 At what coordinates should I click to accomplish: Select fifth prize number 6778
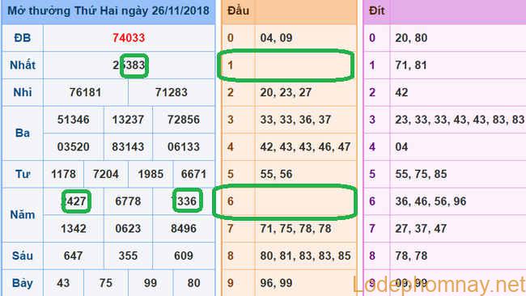click(128, 201)
